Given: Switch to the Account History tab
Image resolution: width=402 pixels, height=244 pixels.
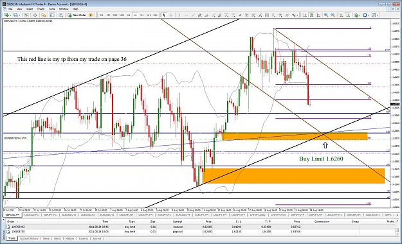Looking at the screenshot, I should [x=29, y=238].
